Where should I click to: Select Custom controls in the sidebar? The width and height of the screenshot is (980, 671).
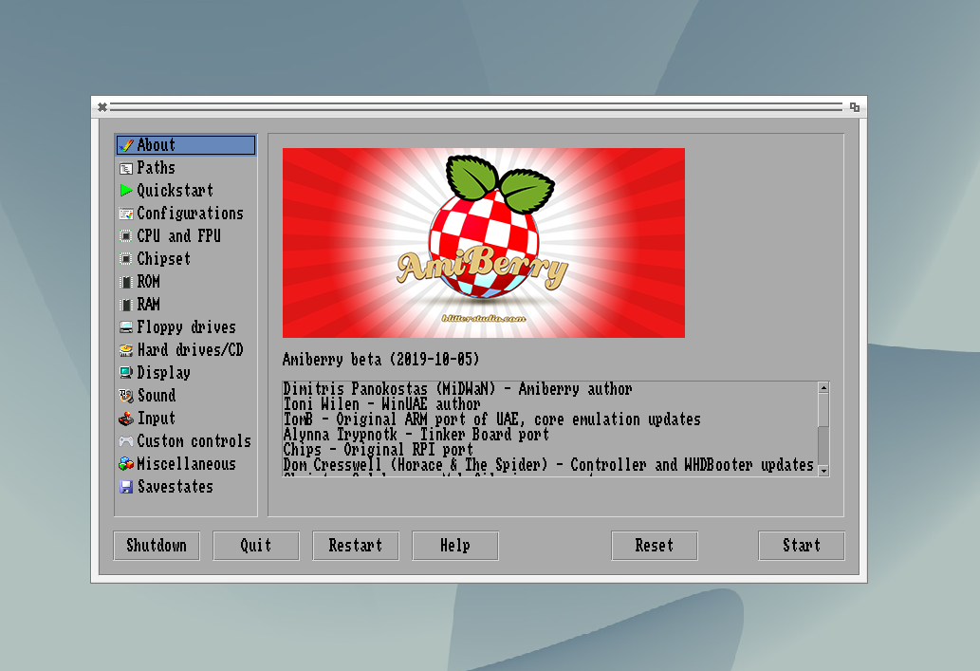point(186,441)
